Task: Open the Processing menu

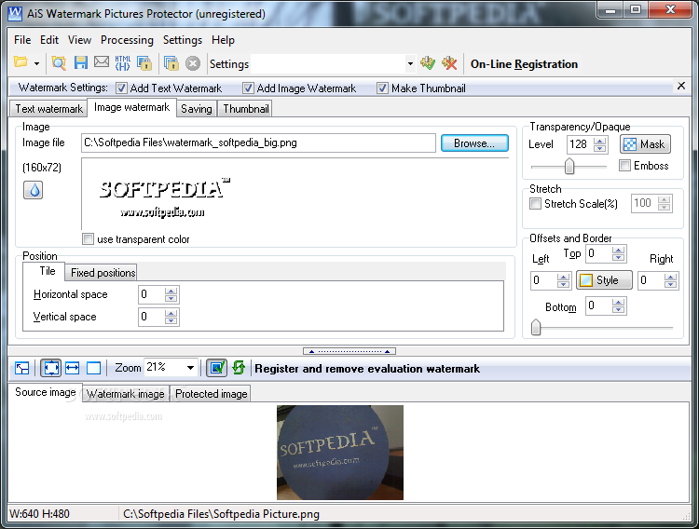Action: 127,40
